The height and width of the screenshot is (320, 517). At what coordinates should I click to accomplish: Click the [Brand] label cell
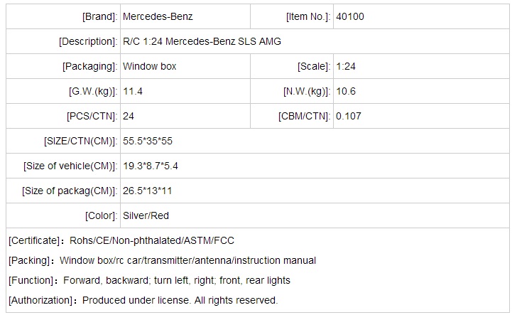(99, 16)
